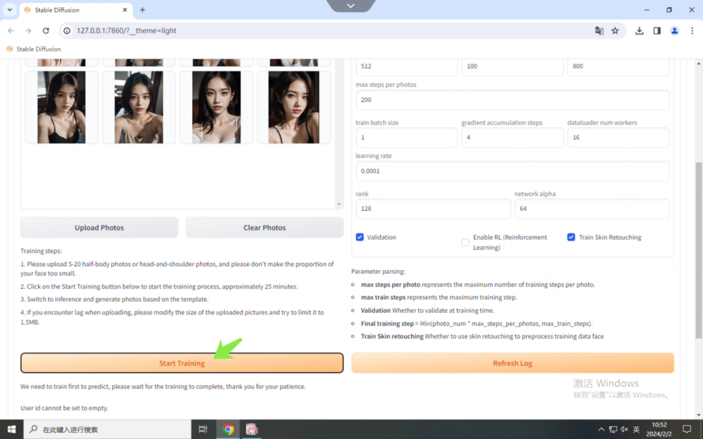Image resolution: width=703 pixels, height=439 pixels.
Task: Open the tab search dropdown arrow
Action: 9,9
